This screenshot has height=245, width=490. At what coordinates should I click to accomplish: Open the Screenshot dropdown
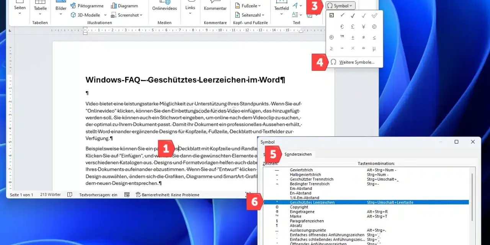point(127,15)
